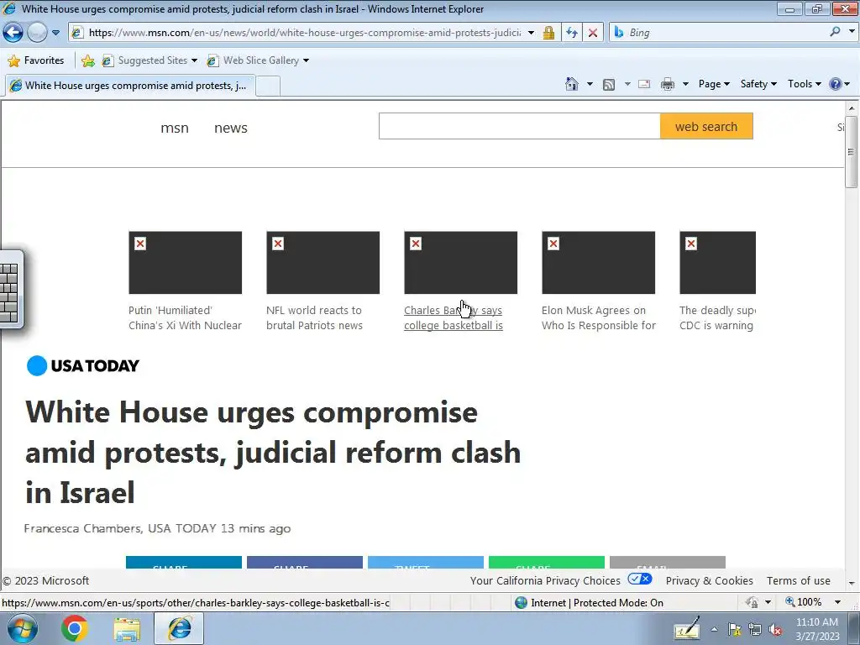This screenshot has width=860, height=645.
Task: View the security lock icon report
Action: 548,33
